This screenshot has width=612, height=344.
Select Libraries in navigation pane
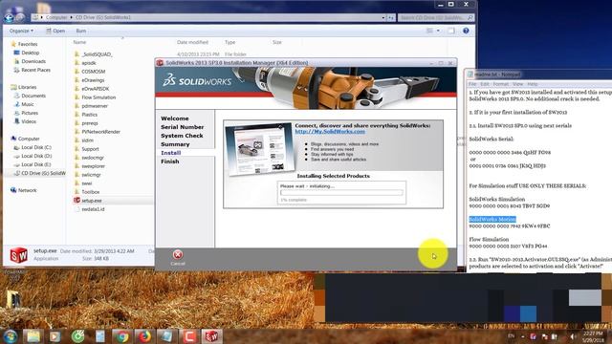tap(27, 87)
